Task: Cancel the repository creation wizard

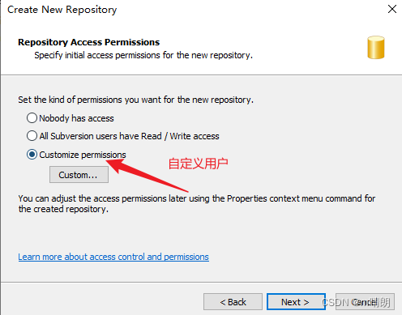Action: pos(365,302)
